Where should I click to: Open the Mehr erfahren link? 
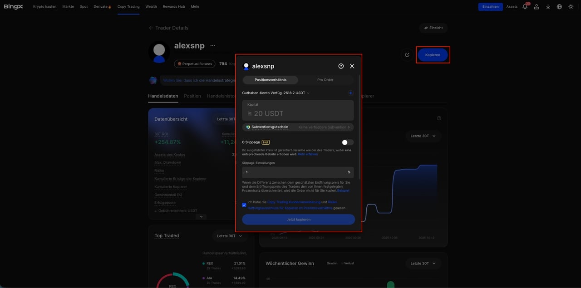(x=308, y=154)
